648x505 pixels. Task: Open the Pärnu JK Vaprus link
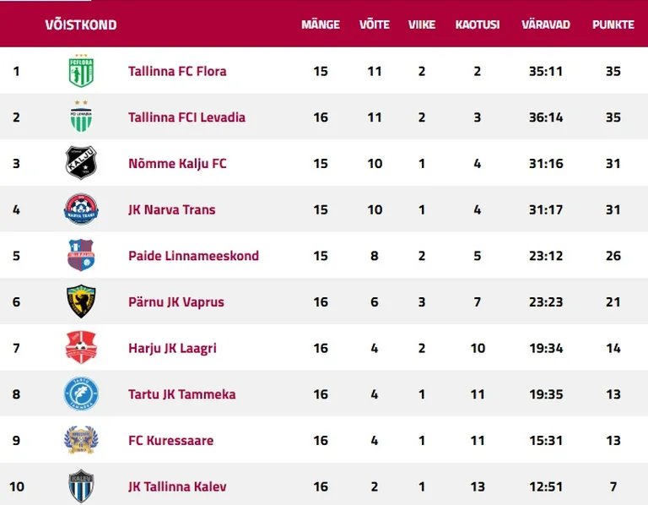[x=176, y=302]
